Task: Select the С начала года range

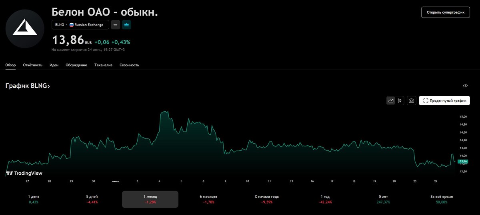Action: pyautogui.click(x=266, y=199)
